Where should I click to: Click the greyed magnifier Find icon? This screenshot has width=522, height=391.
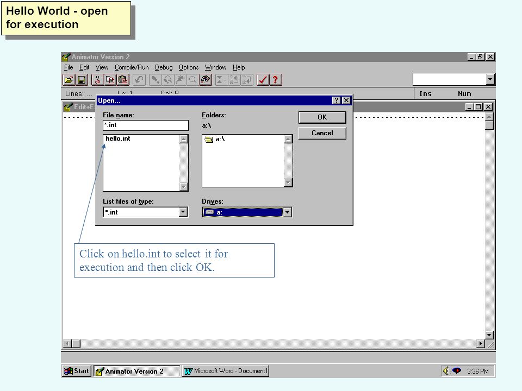coord(192,80)
